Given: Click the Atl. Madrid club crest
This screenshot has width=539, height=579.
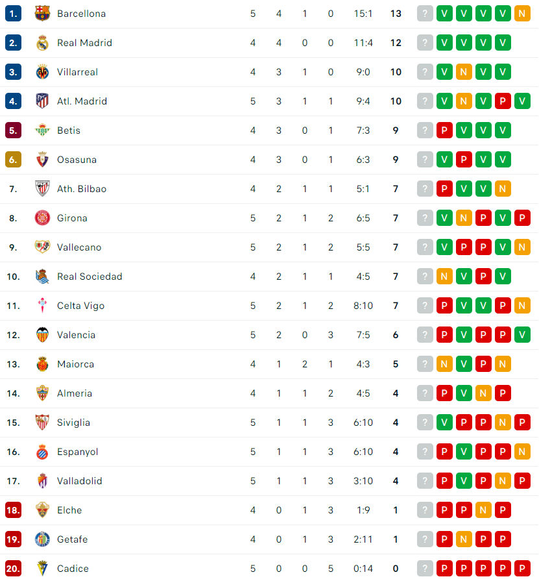Looking at the screenshot, I should pyautogui.click(x=42, y=101).
